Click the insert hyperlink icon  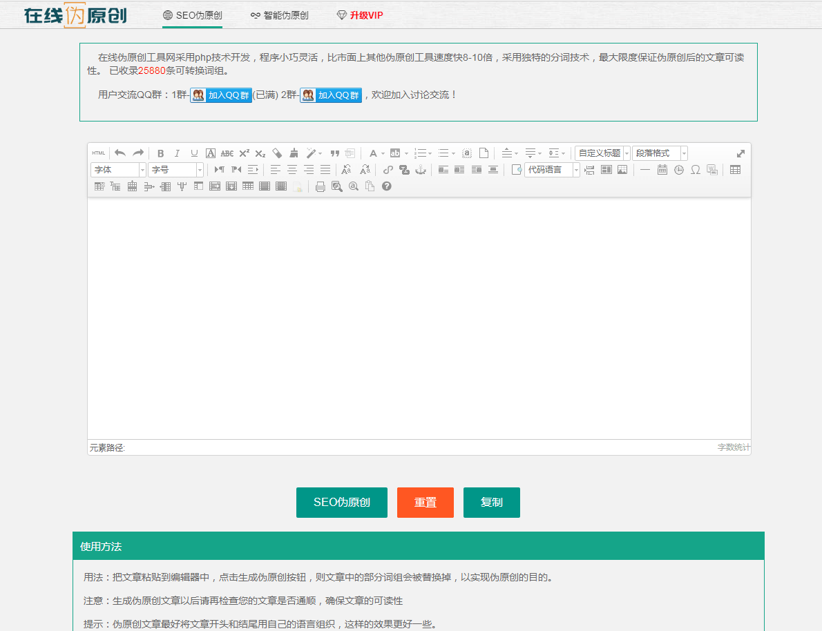tap(388, 170)
